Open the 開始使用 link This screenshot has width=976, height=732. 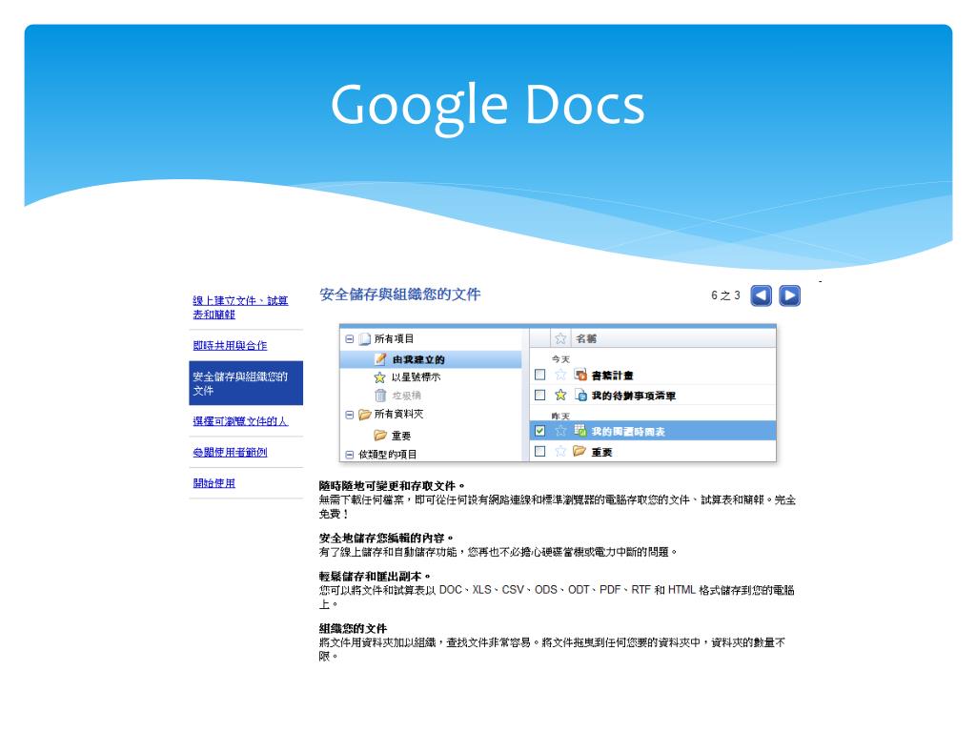pyautogui.click(x=214, y=483)
